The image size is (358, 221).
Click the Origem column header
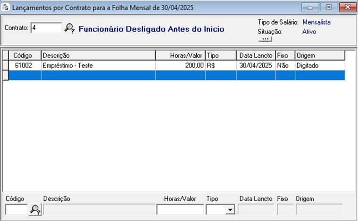point(319,55)
